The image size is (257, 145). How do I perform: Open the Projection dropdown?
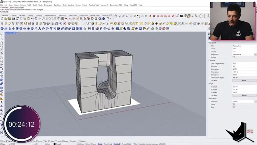[x=255, y=54]
